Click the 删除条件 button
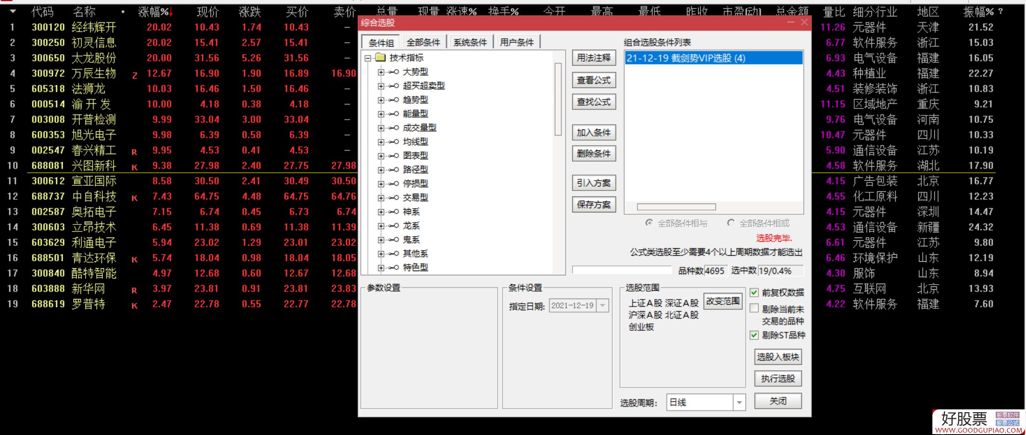 point(594,154)
